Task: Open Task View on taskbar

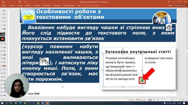Action: (x=11, y=103)
